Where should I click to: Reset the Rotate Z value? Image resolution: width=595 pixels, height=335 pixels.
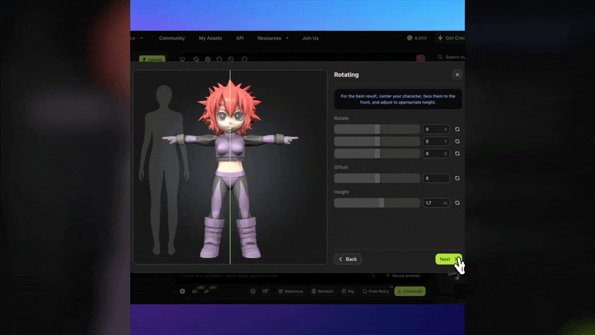(x=457, y=153)
